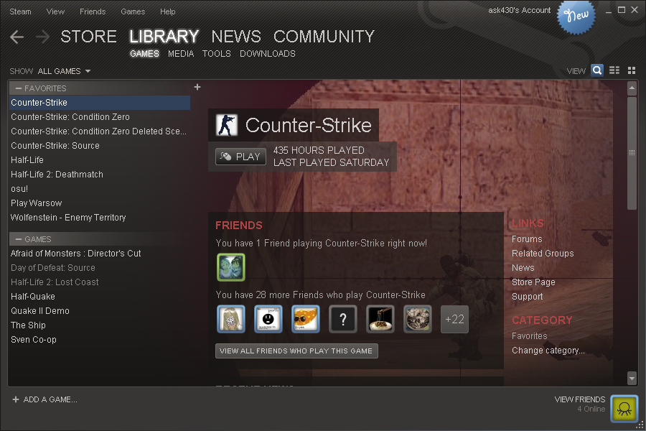Go to the News tab
This screenshot has width=646, height=431.
(236, 37)
